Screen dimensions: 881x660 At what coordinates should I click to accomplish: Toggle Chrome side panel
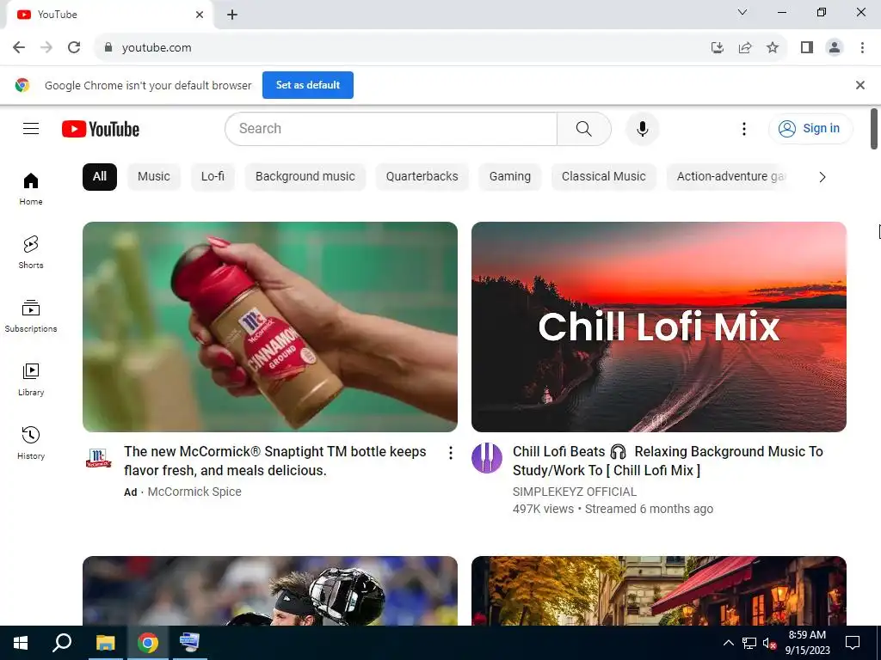click(807, 48)
